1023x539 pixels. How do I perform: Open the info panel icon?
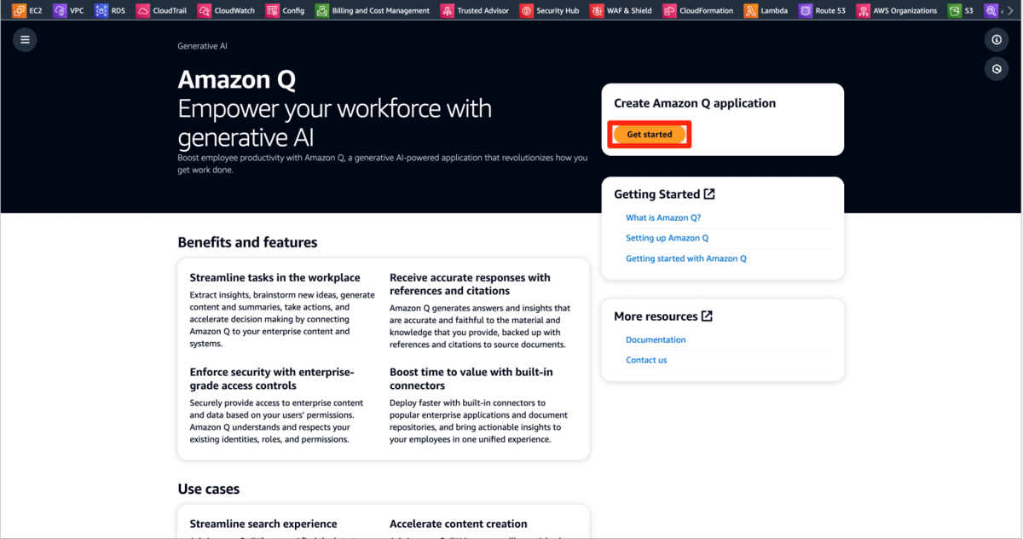[x=997, y=39]
